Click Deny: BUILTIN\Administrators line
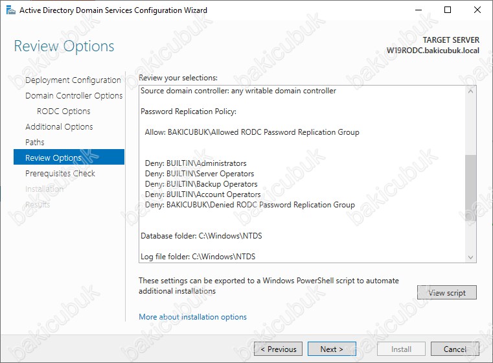The height and width of the screenshot is (363, 493). (196, 163)
